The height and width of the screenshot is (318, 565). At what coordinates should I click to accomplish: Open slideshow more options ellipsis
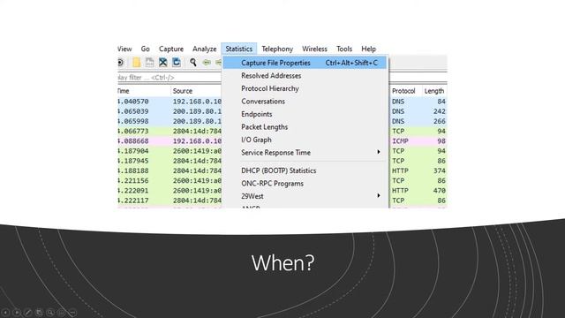click(72, 312)
